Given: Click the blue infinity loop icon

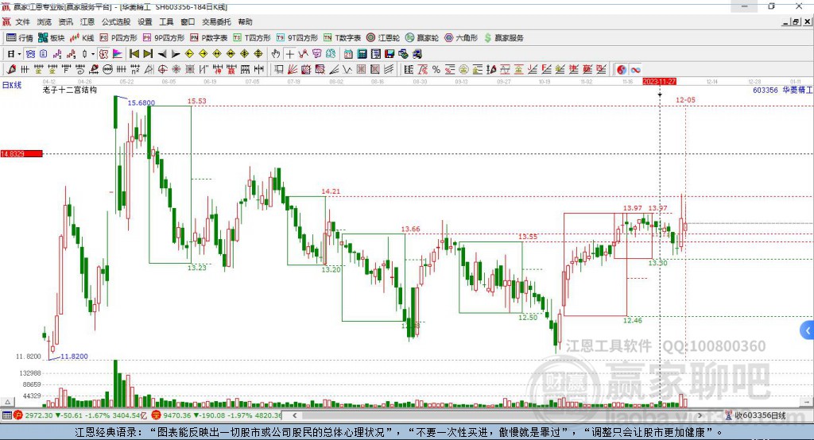Looking at the screenshot, I should point(635,70).
